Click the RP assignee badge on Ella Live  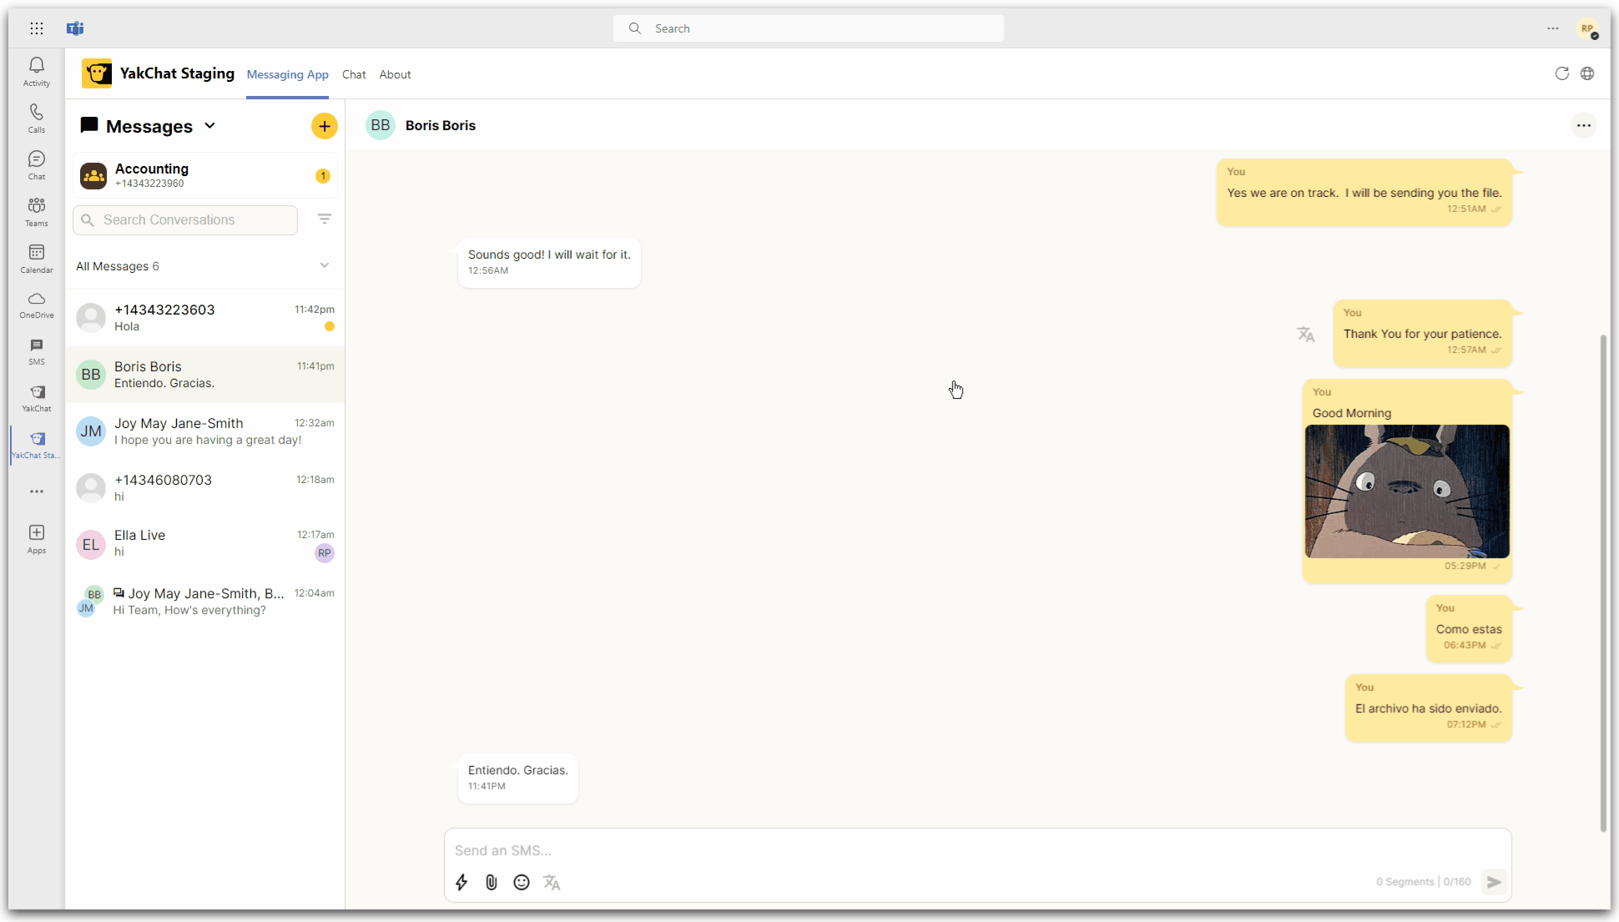pos(325,553)
